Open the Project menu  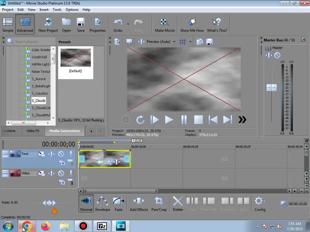[8, 10]
